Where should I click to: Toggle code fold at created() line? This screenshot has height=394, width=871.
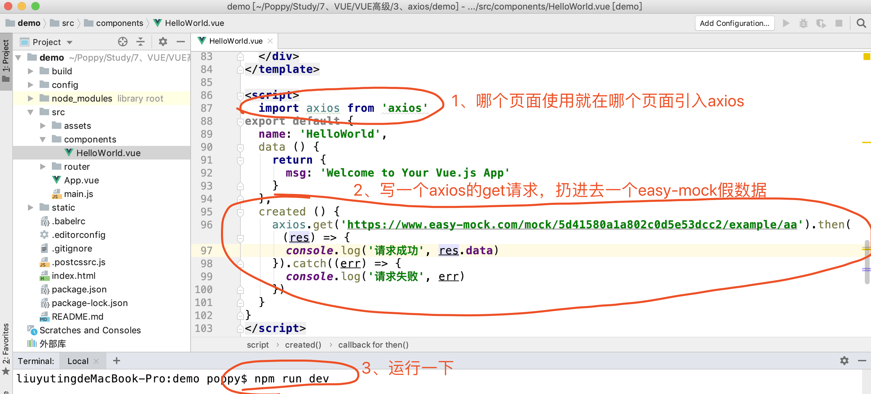pos(240,212)
